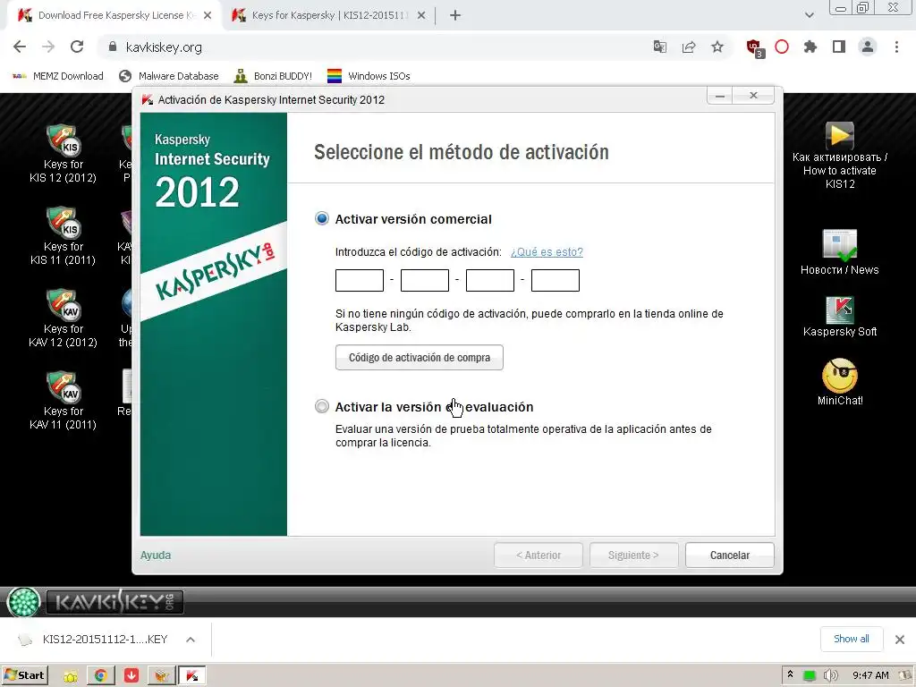Image resolution: width=916 pixels, height=687 pixels.
Task: Click the Cancelar button
Action: 729,555
